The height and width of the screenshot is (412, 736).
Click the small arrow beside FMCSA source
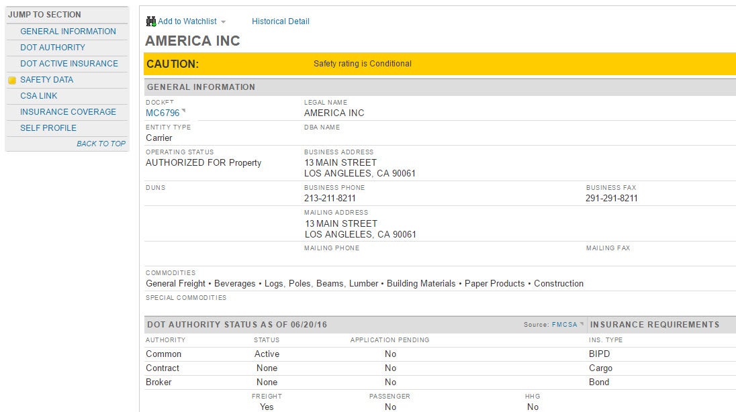point(582,323)
